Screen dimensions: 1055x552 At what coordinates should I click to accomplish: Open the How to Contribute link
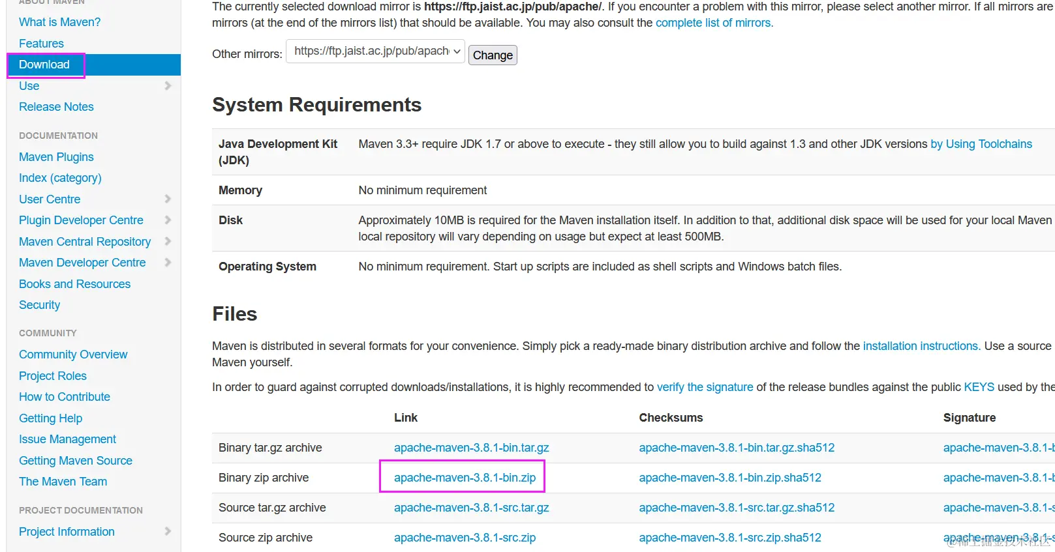(x=65, y=397)
